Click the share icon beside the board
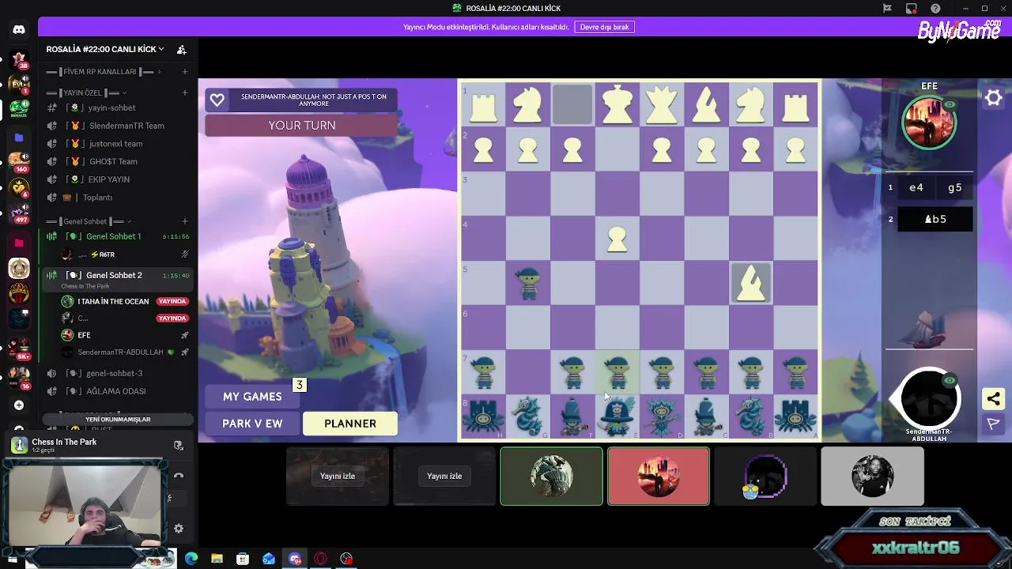 (993, 398)
